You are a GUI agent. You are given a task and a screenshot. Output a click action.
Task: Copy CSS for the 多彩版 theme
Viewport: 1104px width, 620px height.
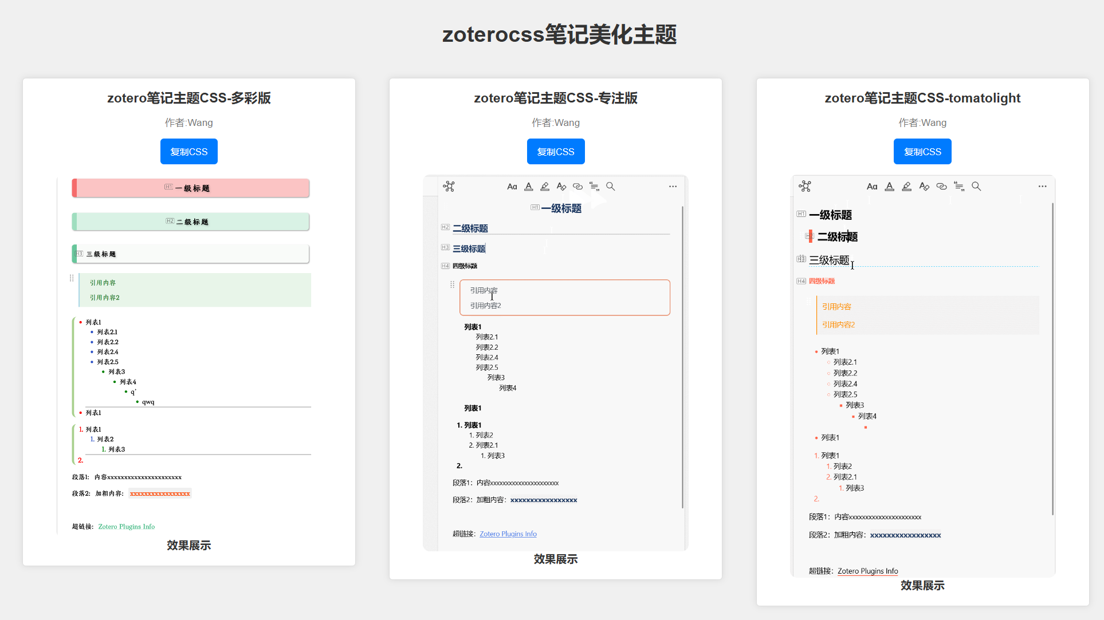pyautogui.click(x=188, y=152)
